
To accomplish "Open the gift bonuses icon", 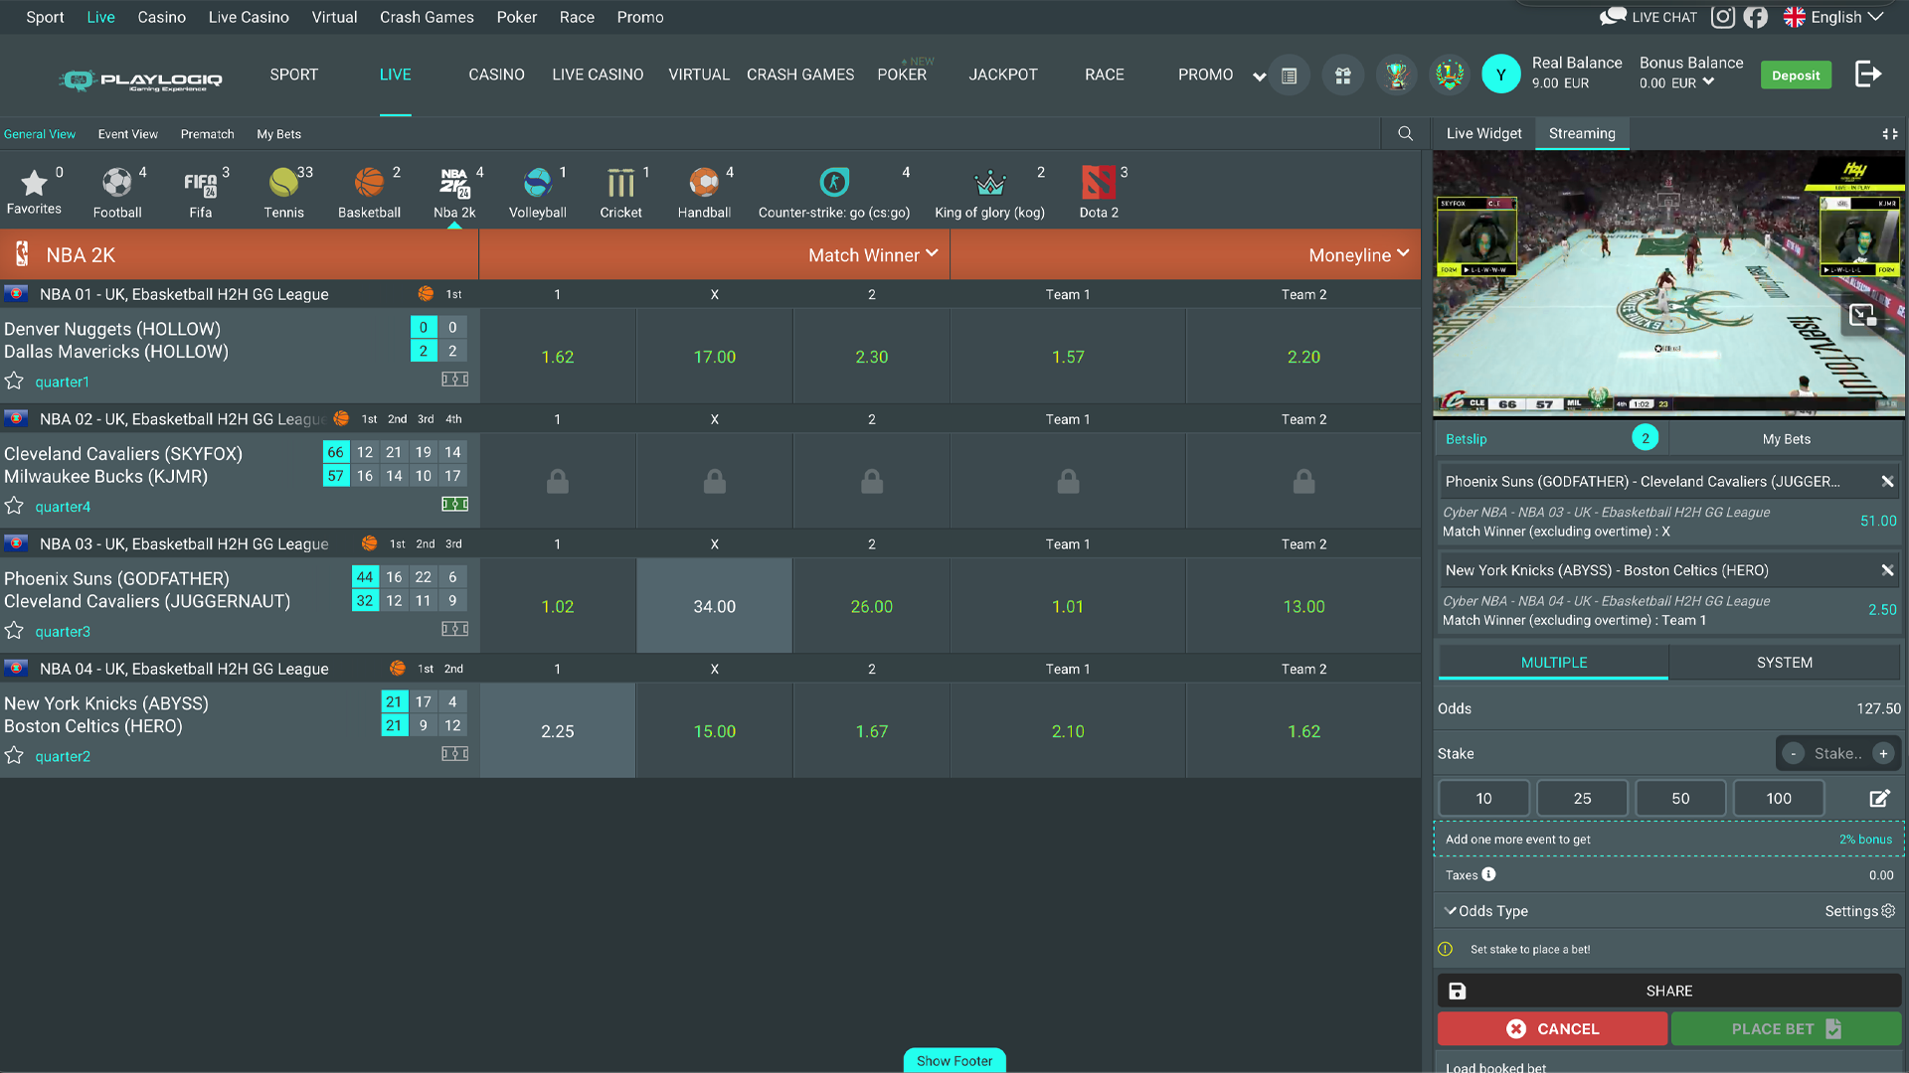I will [x=1343, y=75].
